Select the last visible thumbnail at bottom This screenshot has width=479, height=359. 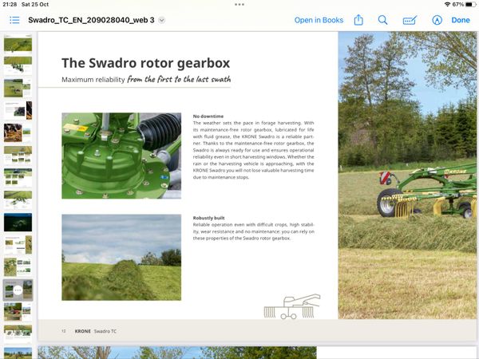[18, 353]
